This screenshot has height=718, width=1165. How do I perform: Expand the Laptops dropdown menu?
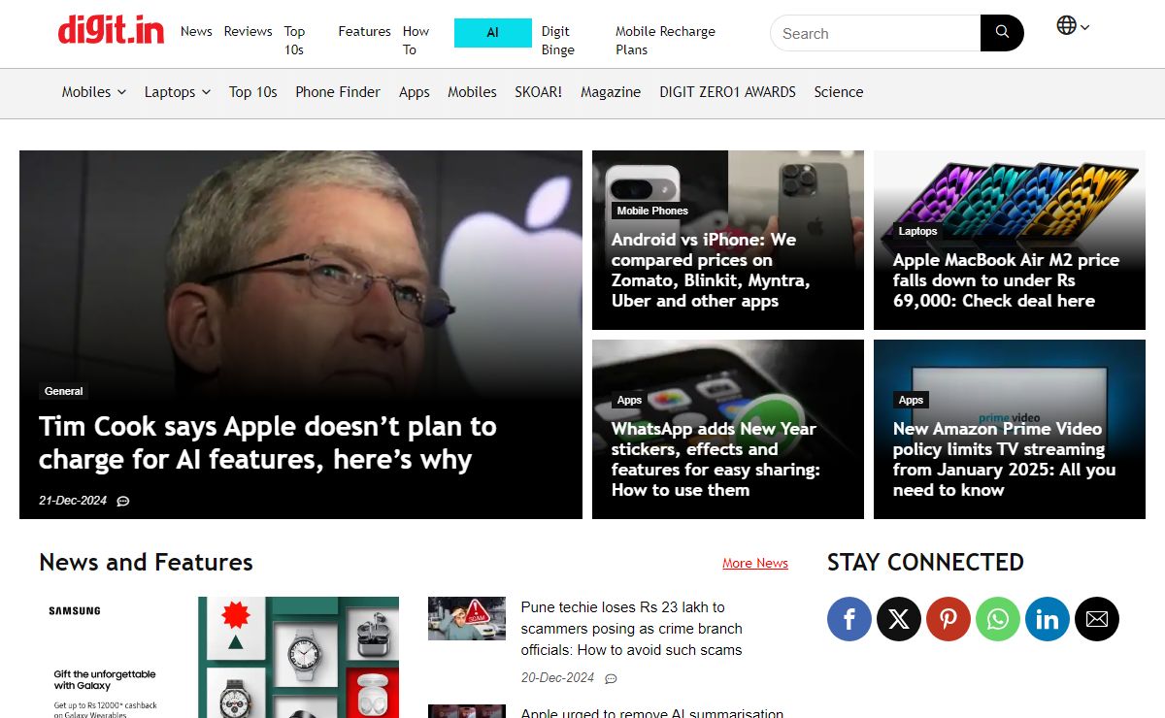click(178, 92)
